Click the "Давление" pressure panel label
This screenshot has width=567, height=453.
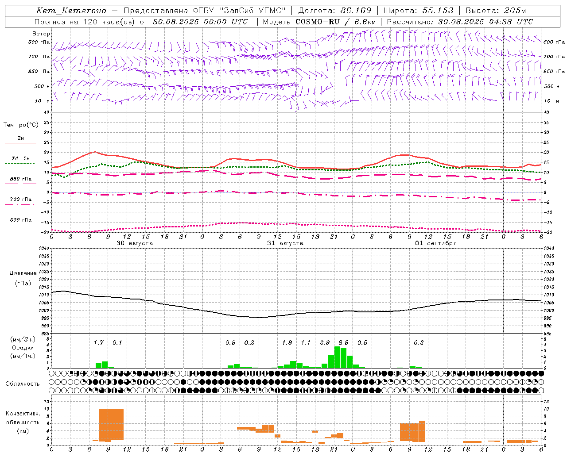pyautogui.click(x=23, y=273)
